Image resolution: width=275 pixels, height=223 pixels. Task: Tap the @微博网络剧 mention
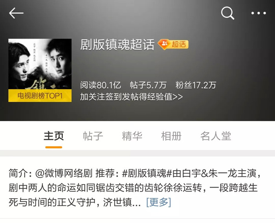tap(64, 173)
